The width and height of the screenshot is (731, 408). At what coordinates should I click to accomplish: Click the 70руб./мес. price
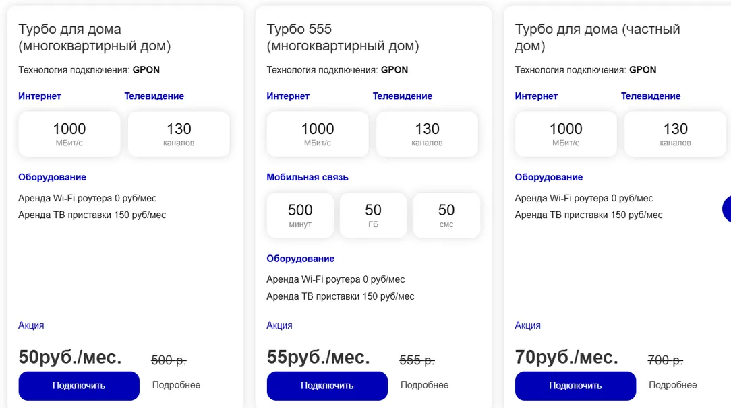click(x=566, y=358)
